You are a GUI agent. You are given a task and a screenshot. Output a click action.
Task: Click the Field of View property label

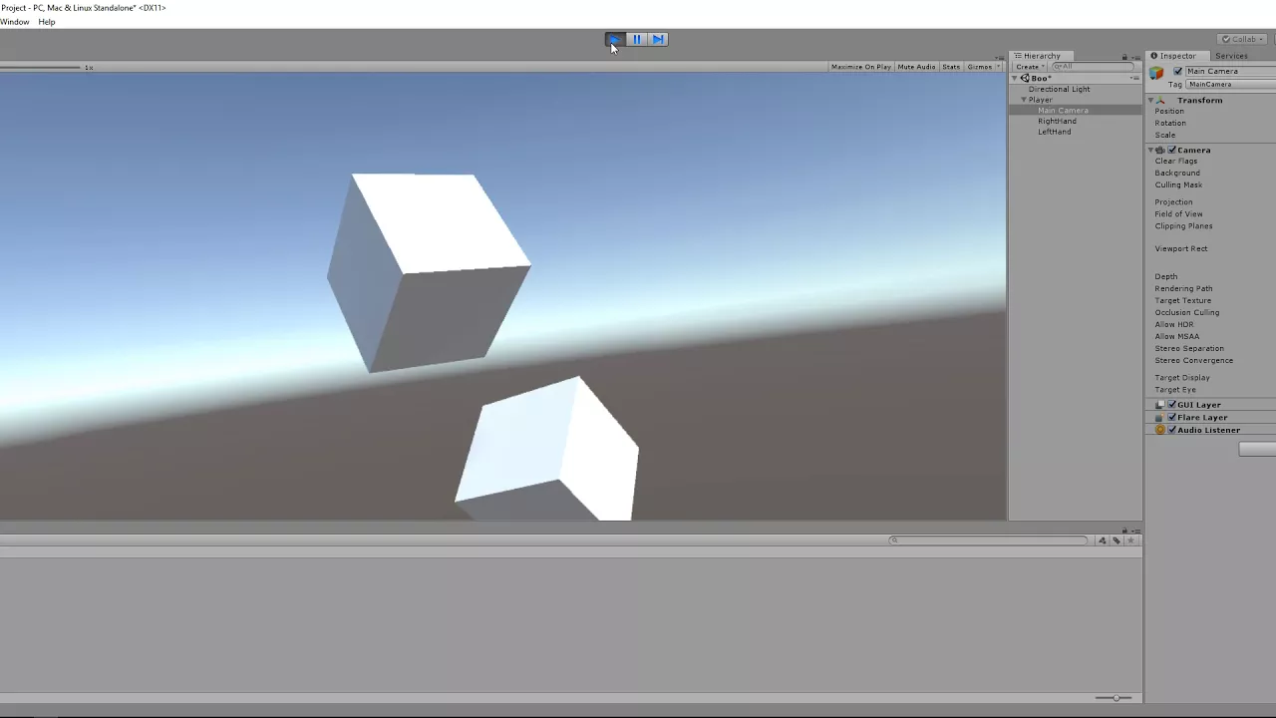[1178, 214]
